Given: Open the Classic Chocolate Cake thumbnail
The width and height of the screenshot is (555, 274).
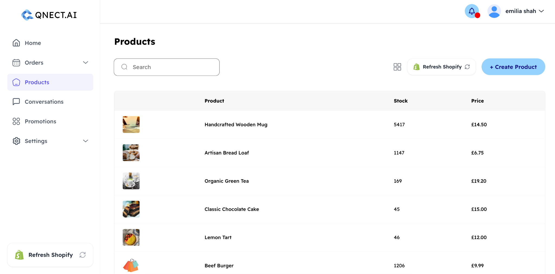Looking at the screenshot, I should pos(131,209).
